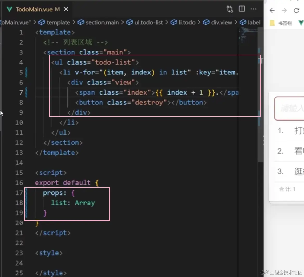The width and height of the screenshot is (304, 277).
Task: Click line number 7 in gutter
Action: 21,92
